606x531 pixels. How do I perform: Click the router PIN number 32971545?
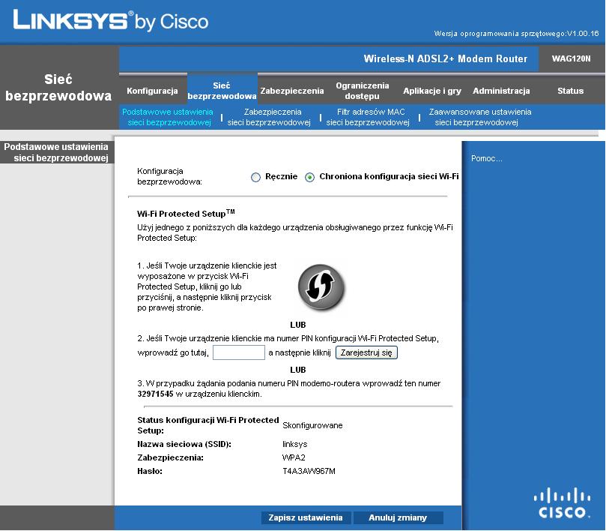point(155,394)
